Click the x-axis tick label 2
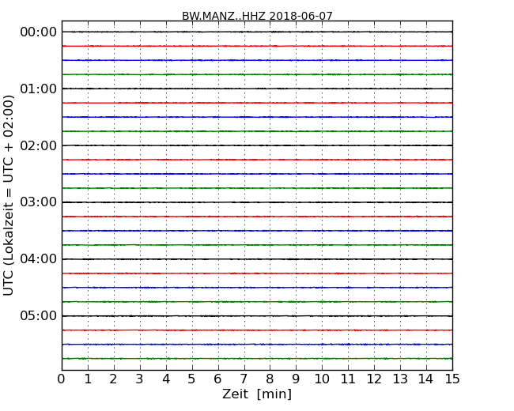 click(113, 379)
